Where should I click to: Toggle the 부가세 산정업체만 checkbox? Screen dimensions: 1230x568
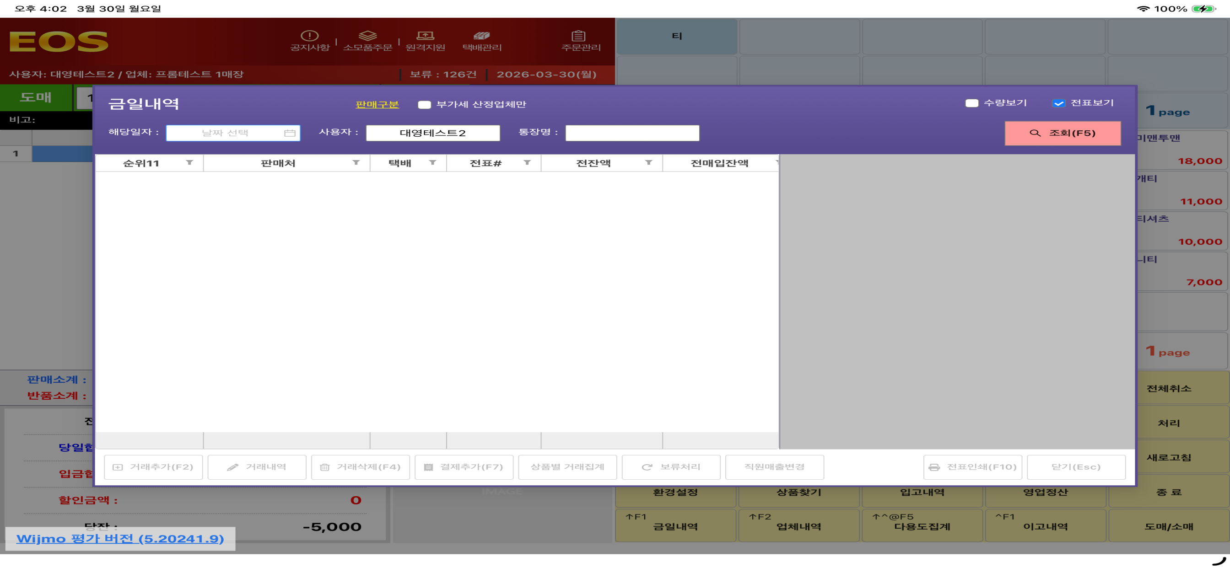coord(424,105)
